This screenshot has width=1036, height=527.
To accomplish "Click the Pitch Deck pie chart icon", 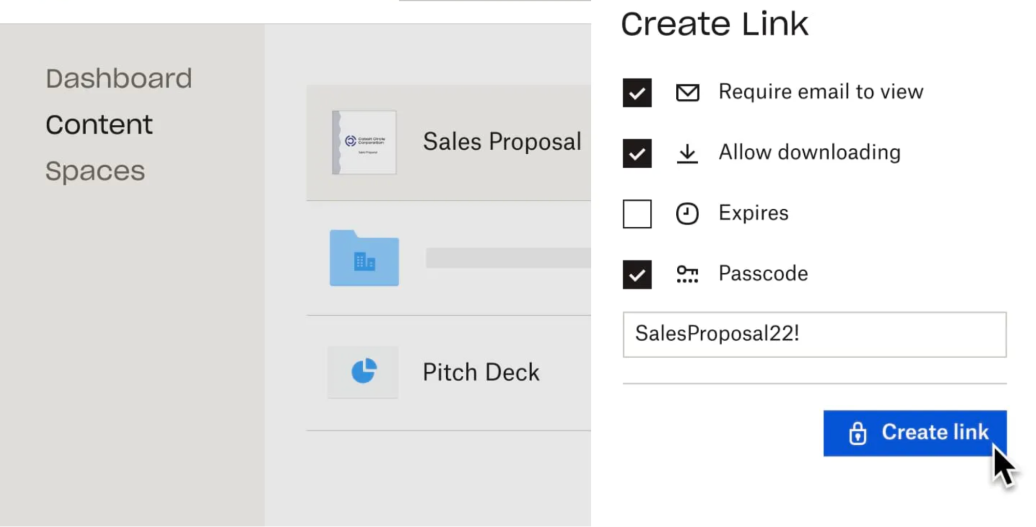I will (363, 371).
